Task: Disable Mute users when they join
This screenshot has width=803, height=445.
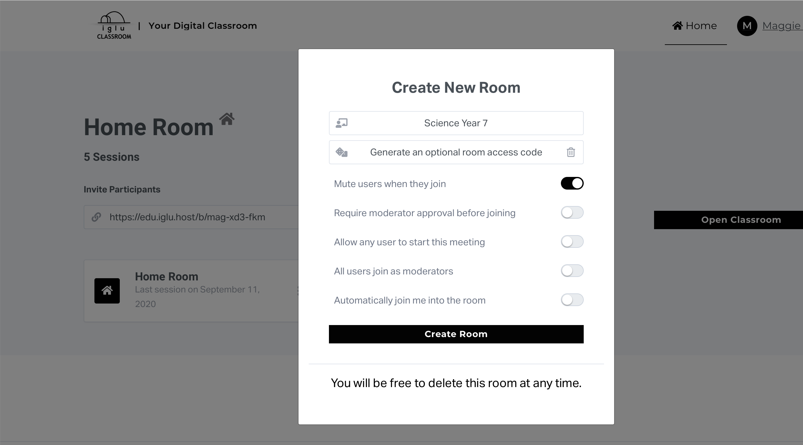Action: click(572, 183)
